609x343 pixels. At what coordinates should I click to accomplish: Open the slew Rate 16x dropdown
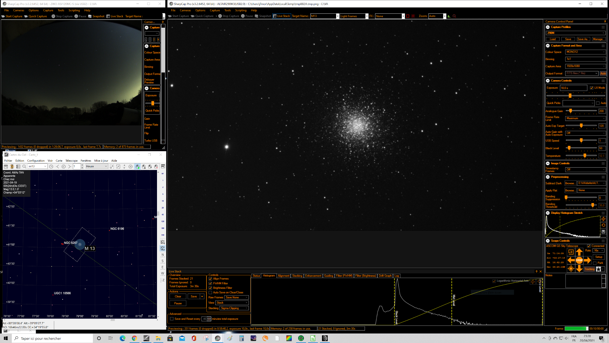[x=599, y=251]
